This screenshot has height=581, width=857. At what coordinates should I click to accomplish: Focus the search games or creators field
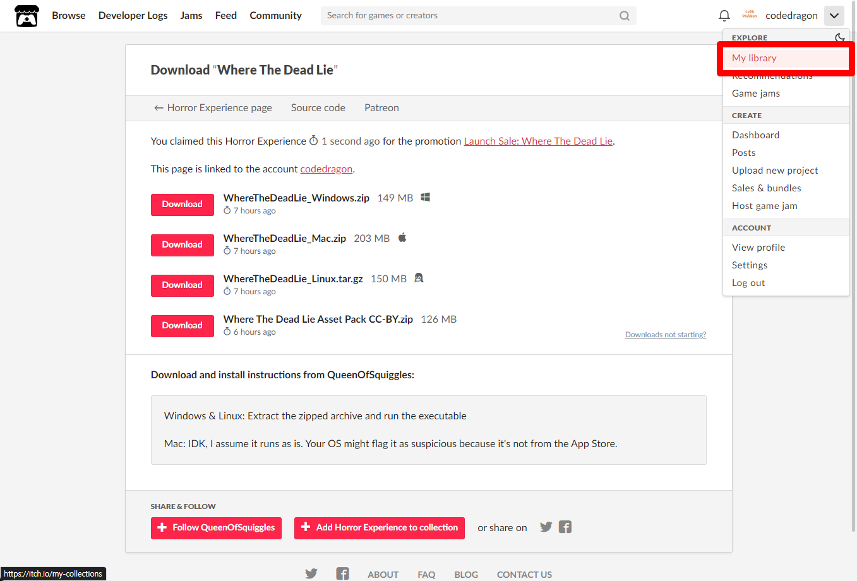coord(478,16)
